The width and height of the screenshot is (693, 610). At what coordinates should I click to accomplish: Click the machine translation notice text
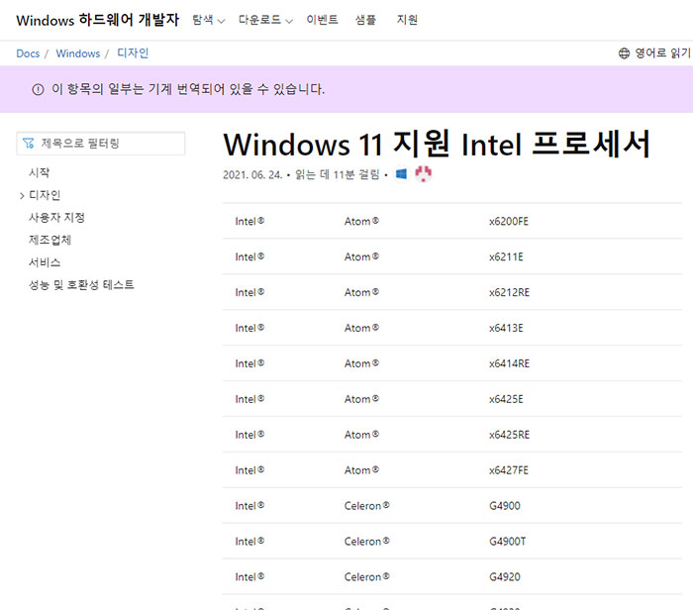tap(188, 89)
